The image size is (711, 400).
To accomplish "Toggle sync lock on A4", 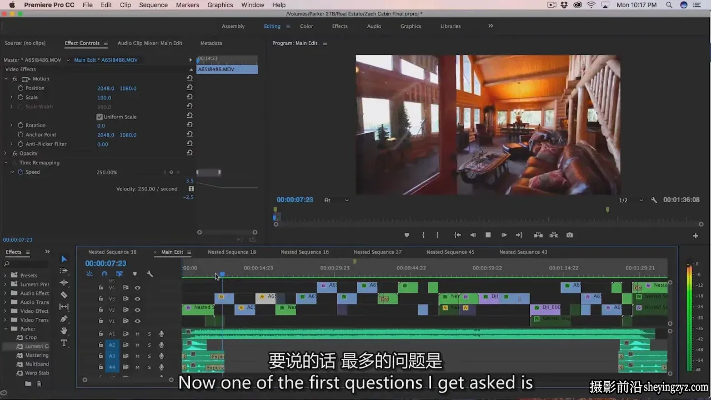I will 126,367.
